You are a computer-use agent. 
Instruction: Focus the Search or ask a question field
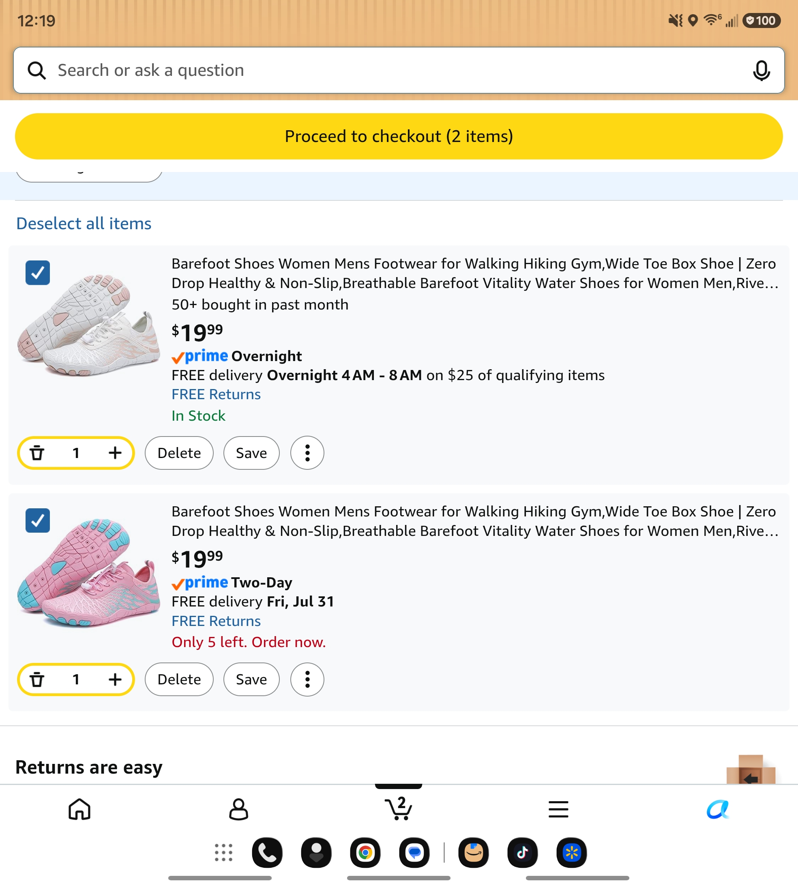point(399,70)
